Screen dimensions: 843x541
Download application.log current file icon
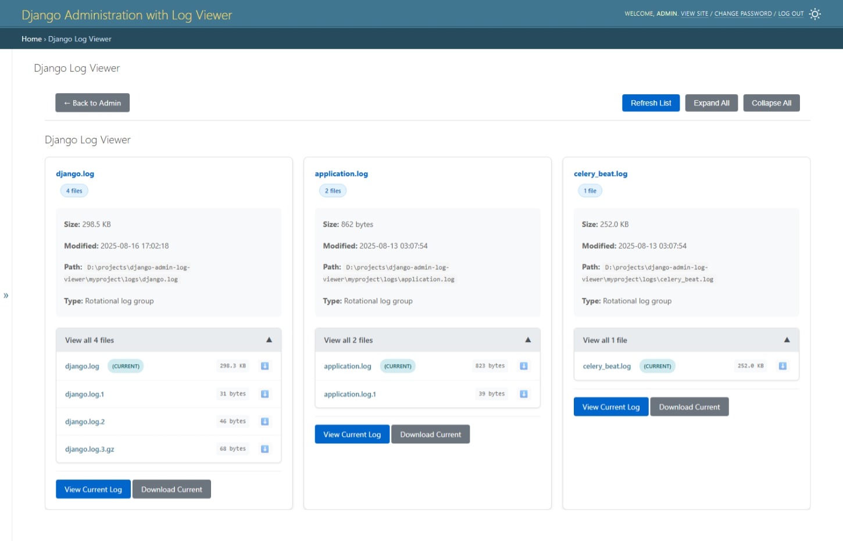pos(523,366)
